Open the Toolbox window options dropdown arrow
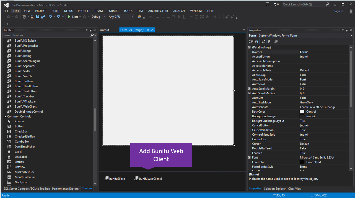 pos(87,30)
